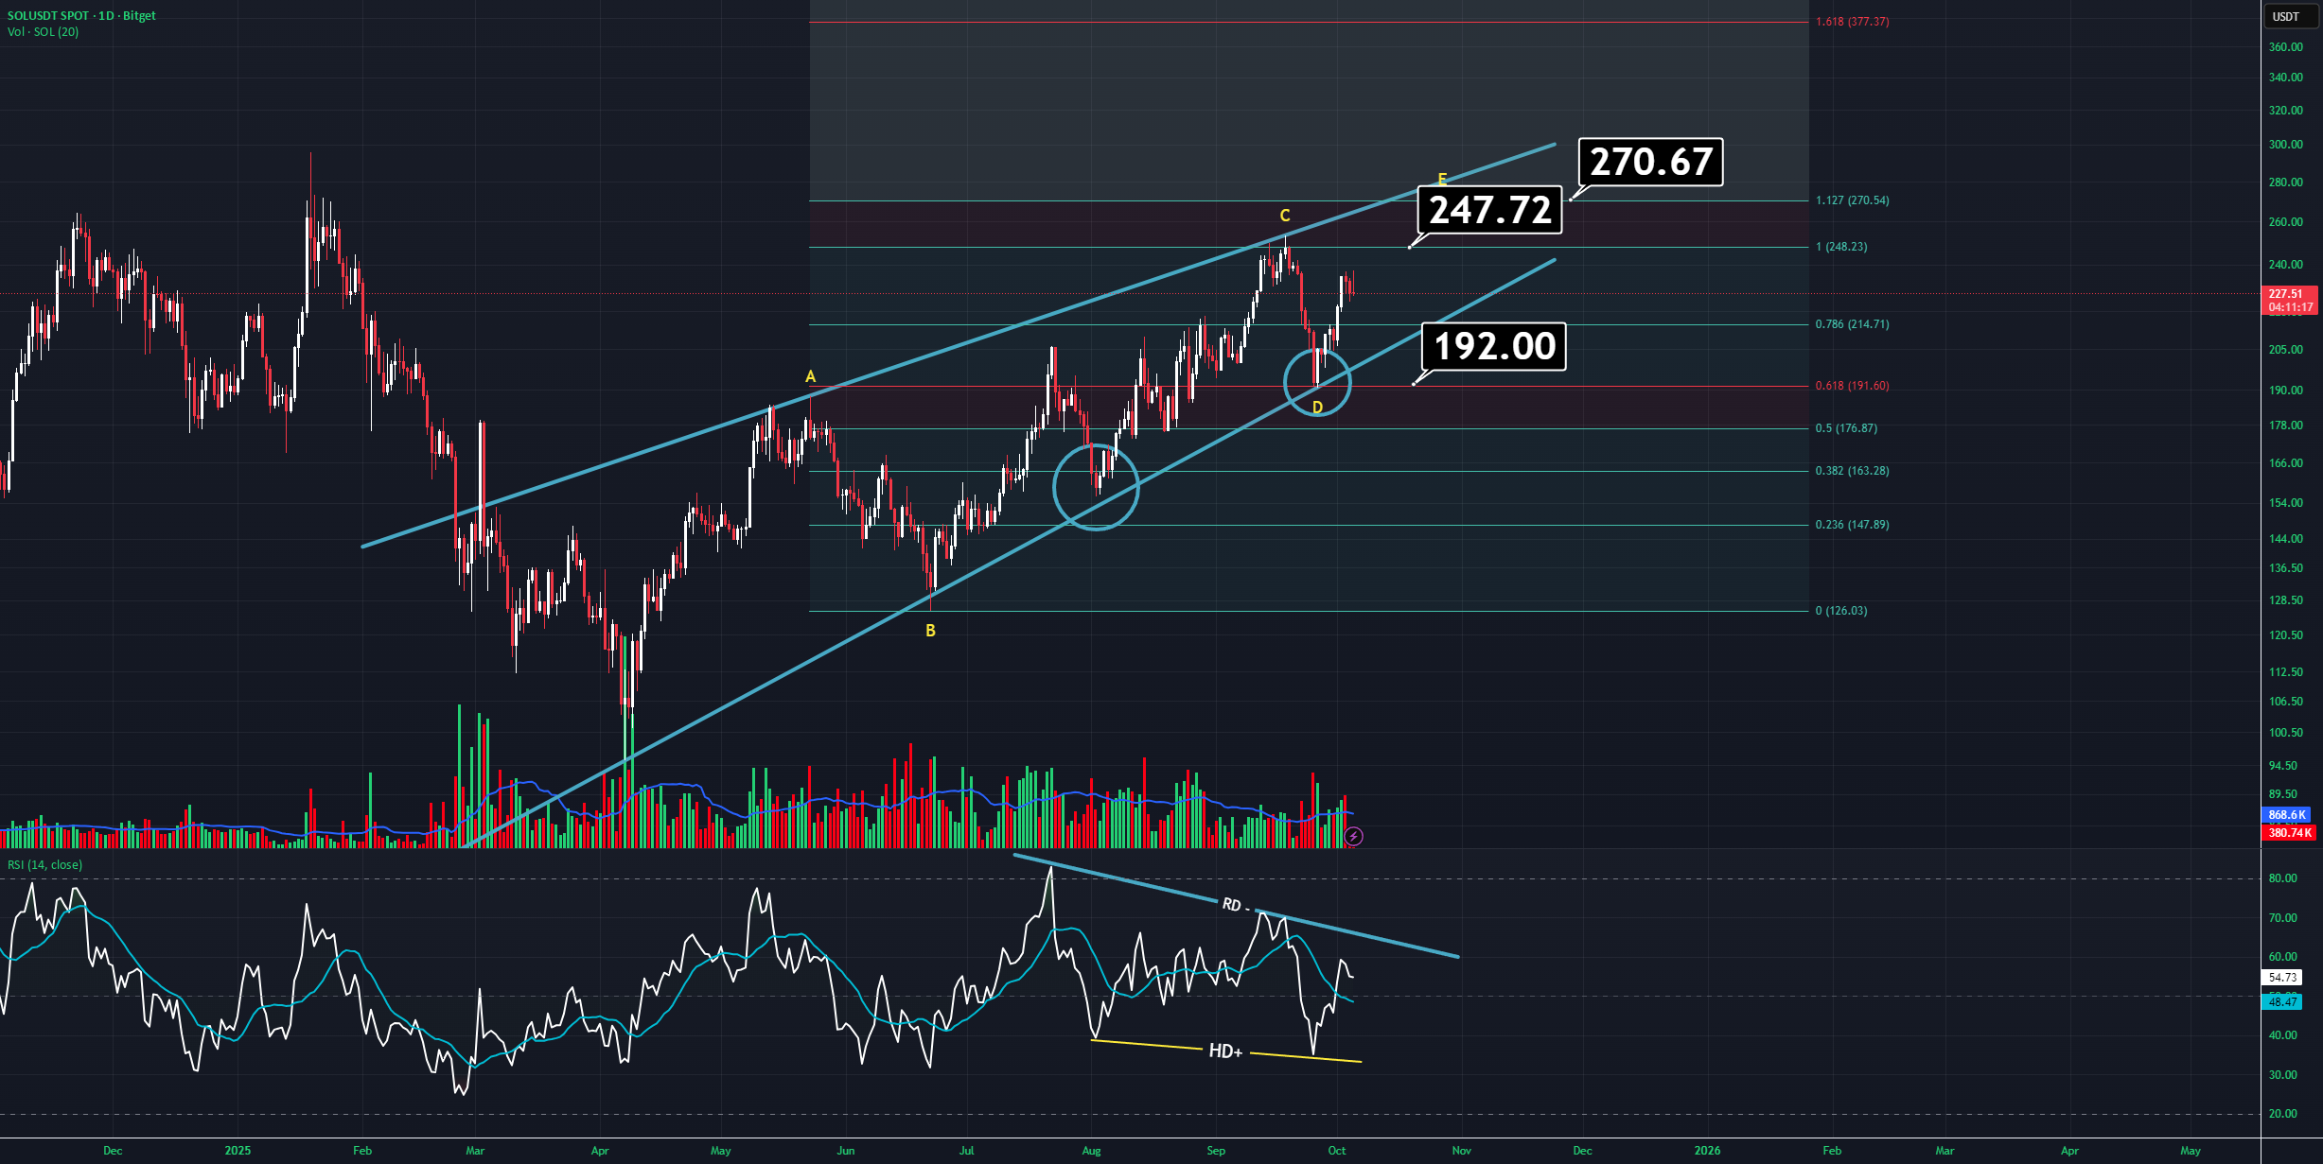Select the Vol SOL (20) indicator label

click(44, 32)
